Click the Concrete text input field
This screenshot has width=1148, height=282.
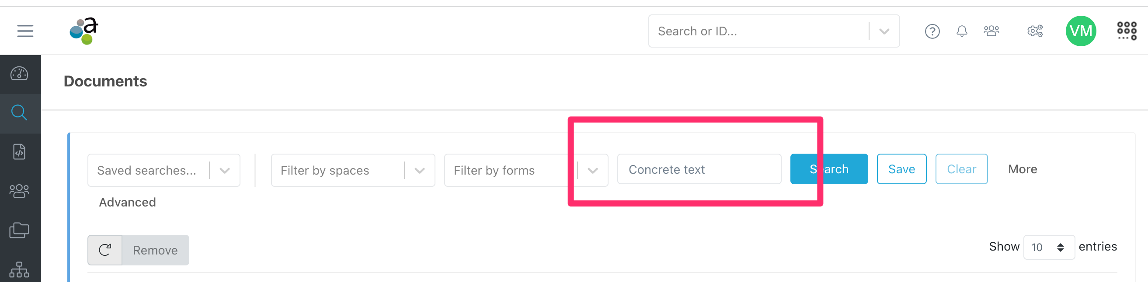(x=699, y=169)
